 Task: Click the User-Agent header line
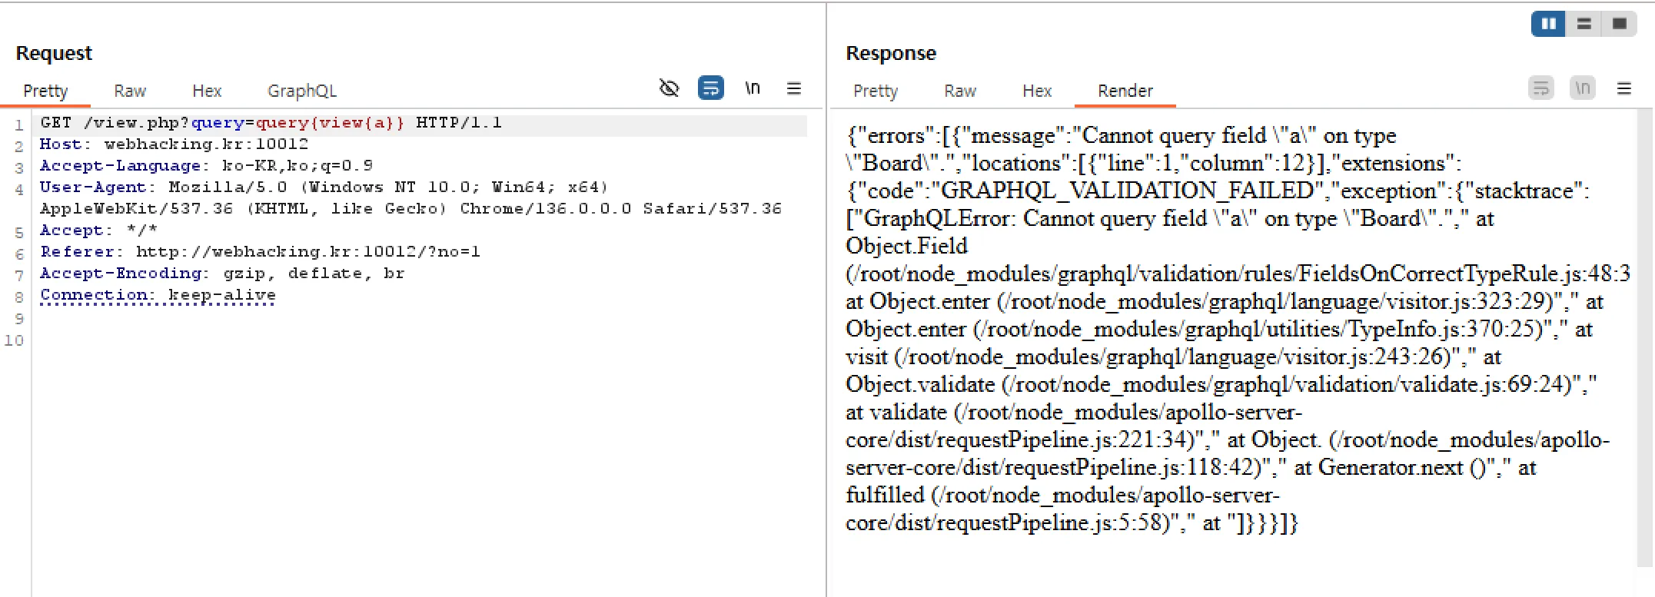coord(410,198)
